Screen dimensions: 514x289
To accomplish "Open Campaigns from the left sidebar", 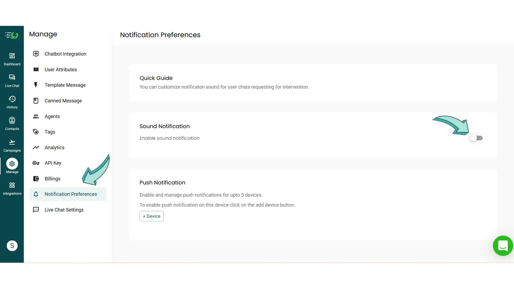I will [12, 145].
